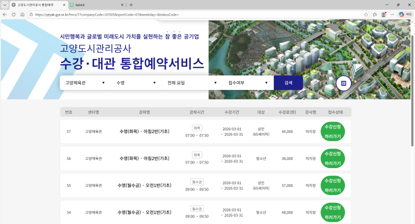Apply for course number 56 수강신청 하러가기

(333, 158)
